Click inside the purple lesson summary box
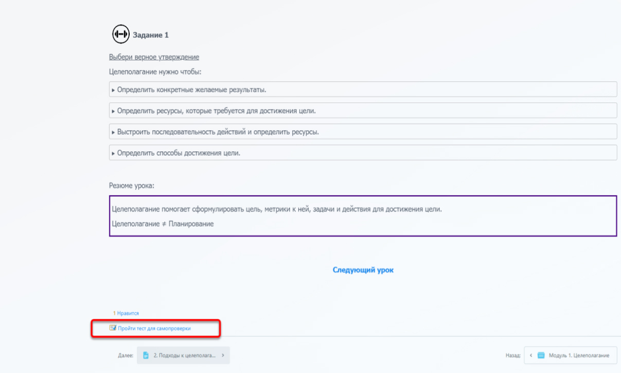This screenshot has width=621, height=373. tap(363, 216)
